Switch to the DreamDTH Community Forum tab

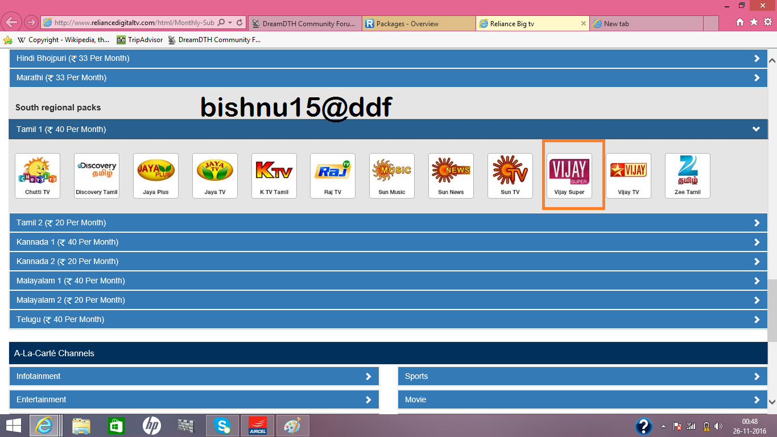pyautogui.click(x=305, y=23)
